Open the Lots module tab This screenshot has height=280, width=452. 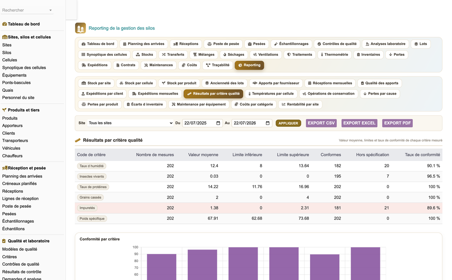[x=420, y=44]
